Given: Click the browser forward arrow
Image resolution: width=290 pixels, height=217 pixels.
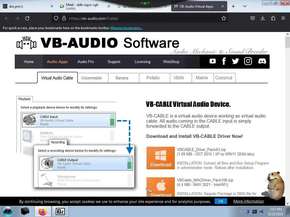Looking at the screenshot, I should (17, 18).
